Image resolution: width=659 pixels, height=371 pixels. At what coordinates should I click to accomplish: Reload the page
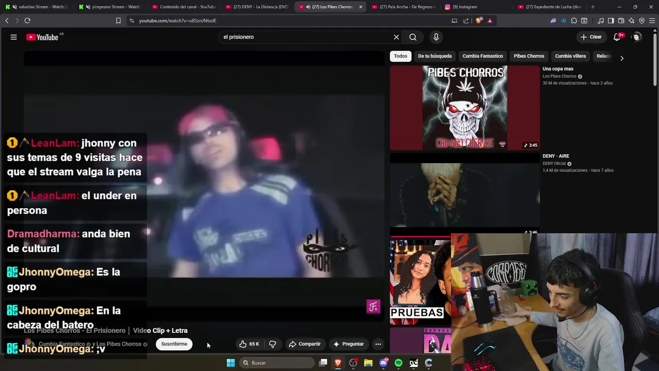point(27,21)
